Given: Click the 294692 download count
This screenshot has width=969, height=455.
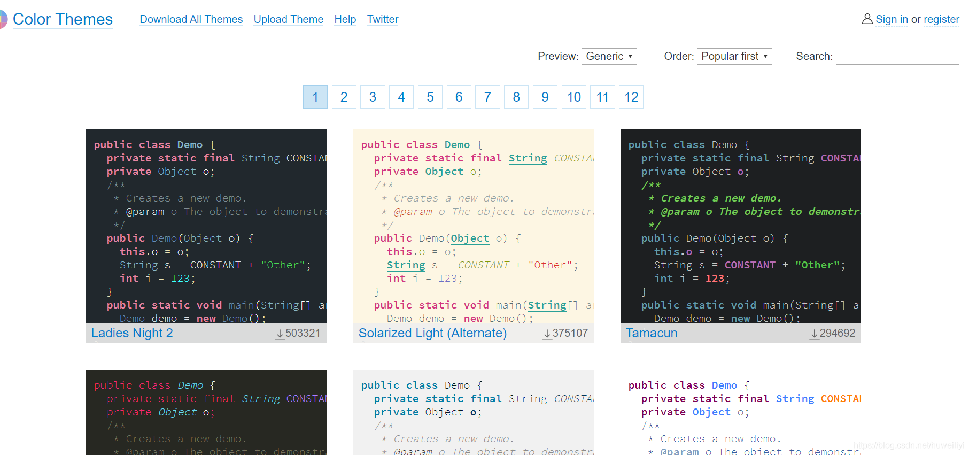Looking at the screenshot, I should coord(837,333).
